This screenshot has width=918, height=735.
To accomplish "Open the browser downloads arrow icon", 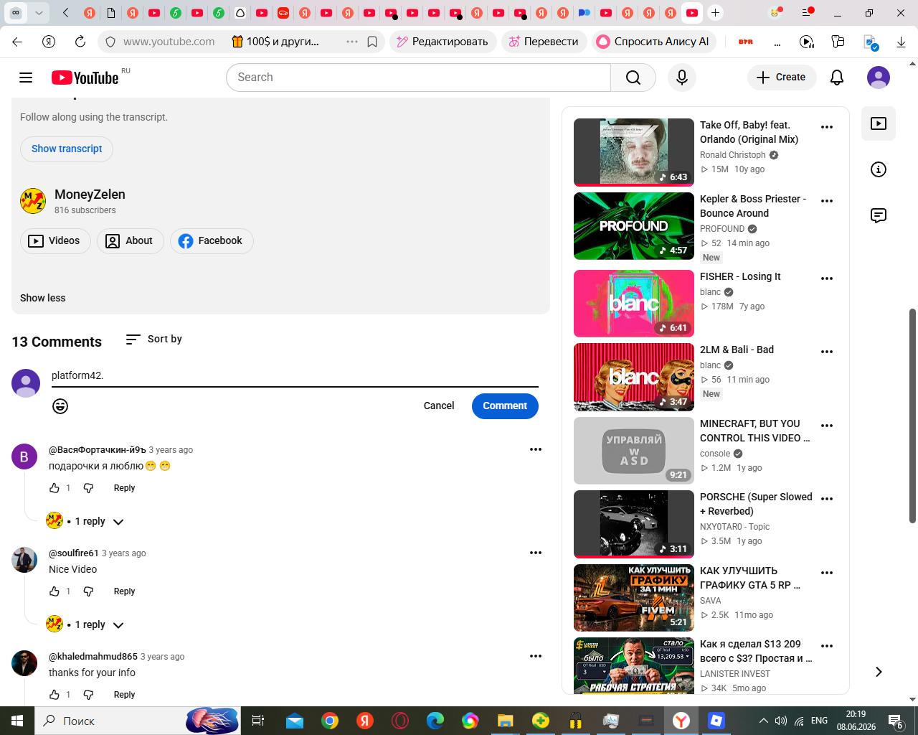I will [902, 42].
